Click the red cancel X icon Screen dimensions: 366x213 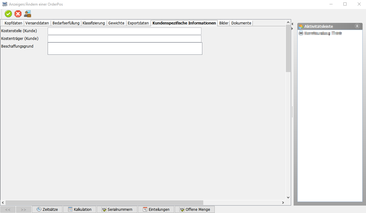click(18, 14)
